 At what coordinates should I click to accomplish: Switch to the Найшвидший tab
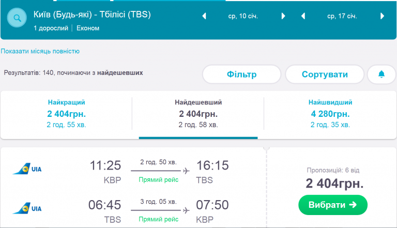(x=330, y=114)
